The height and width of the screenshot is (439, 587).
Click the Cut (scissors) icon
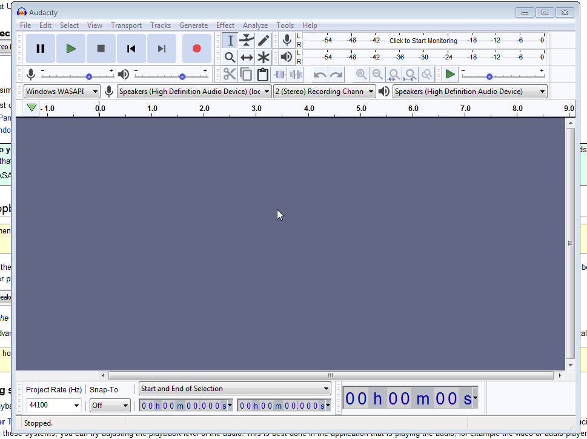tap(230, 74)
